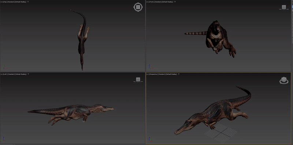Open [Standard] menu in the Front viewport
Screen dimensions: 293x145
coord(158,2)
